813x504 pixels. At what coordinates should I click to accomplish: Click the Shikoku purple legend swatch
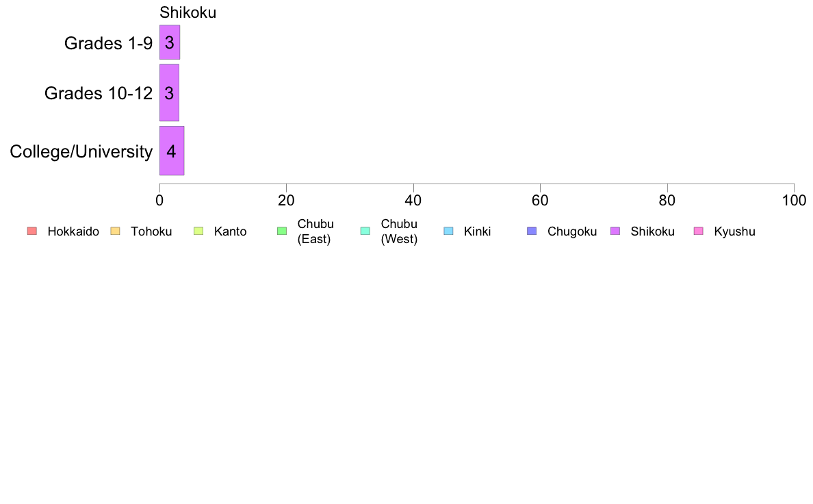coord(615,231)
